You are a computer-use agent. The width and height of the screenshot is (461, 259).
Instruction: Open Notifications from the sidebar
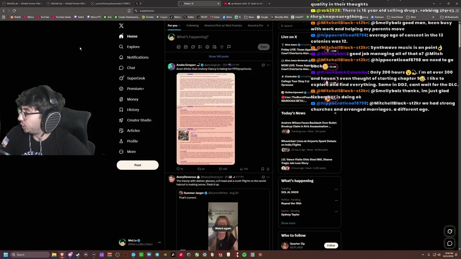tap(134, 57)
